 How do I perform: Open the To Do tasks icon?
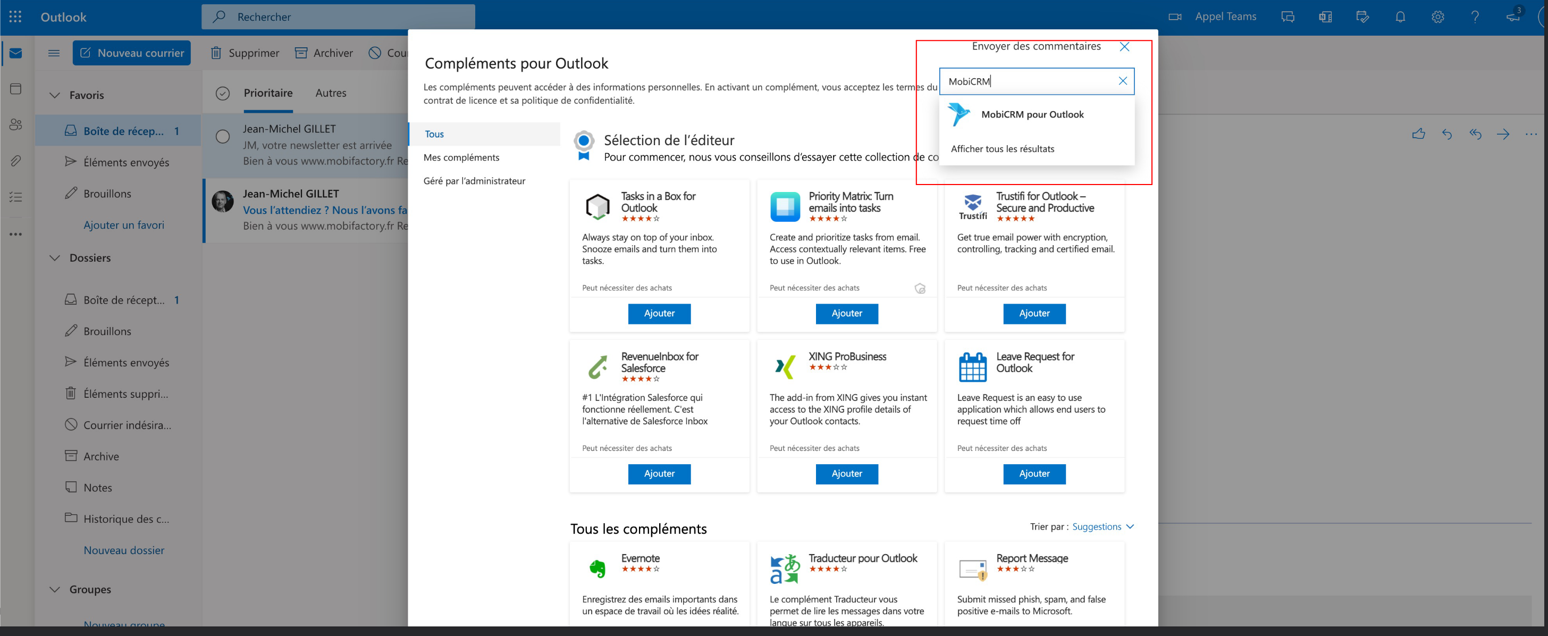(15, 197)
